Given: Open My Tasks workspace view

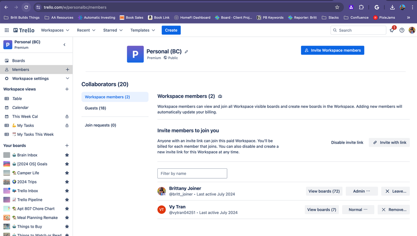Looking at the screenshot, I should pos(36,126).
